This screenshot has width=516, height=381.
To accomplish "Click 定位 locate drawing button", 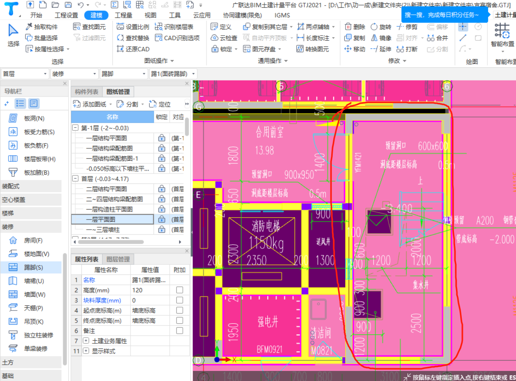I will coord(160,104).
